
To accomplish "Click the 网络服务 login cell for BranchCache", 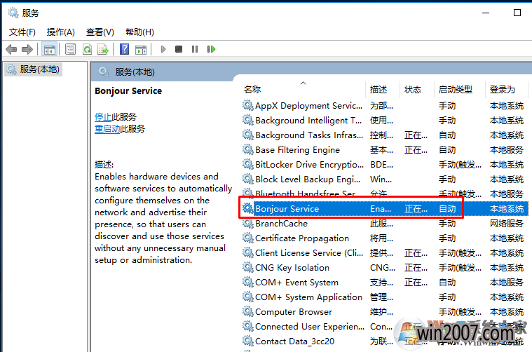I will pyautogui.click(x=507, y=224).
